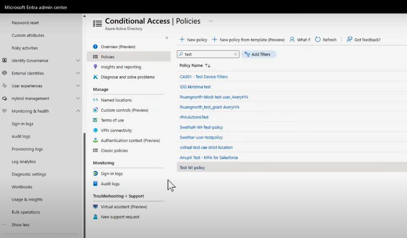Open vishaal test cae strict location policy

pyautogui.click(x=206, y=148)
